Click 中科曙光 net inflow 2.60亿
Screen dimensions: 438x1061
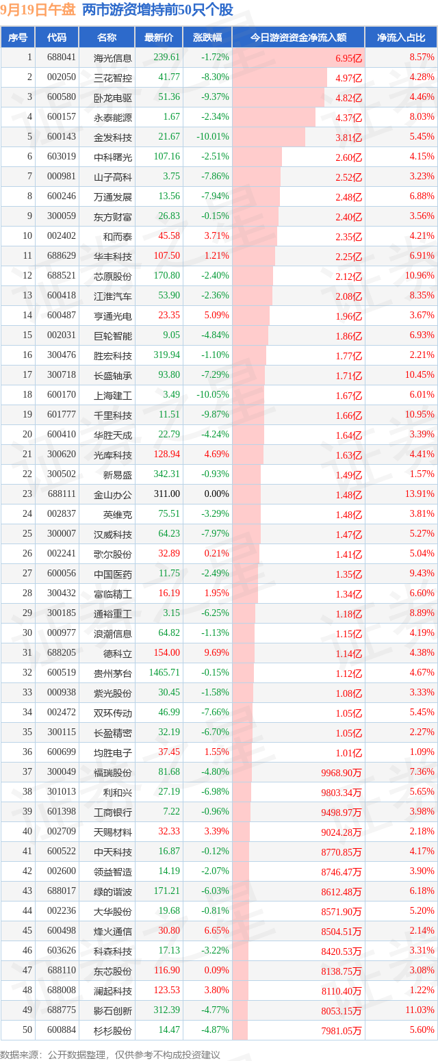pos(349,158)
